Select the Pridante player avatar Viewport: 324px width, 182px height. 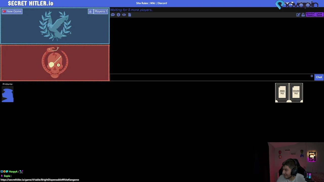click(x=8, y=94)
